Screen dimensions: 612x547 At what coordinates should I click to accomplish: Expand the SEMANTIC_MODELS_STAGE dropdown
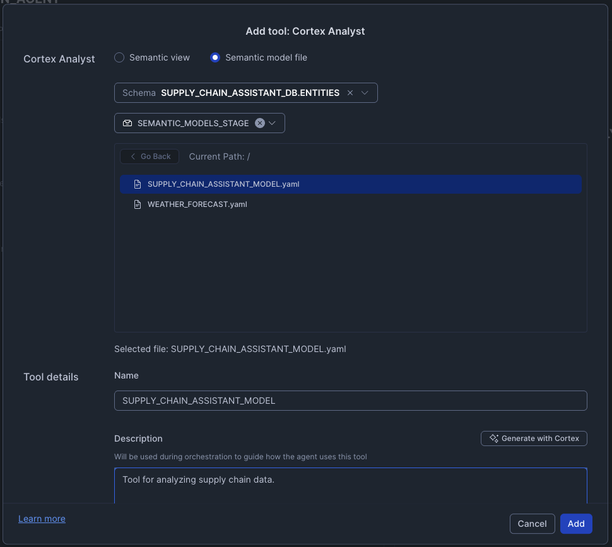click(x=271, y=123)
